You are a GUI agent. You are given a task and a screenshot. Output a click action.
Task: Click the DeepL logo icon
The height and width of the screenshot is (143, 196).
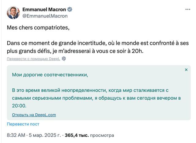pyautogui.click(x=64, y=59)
